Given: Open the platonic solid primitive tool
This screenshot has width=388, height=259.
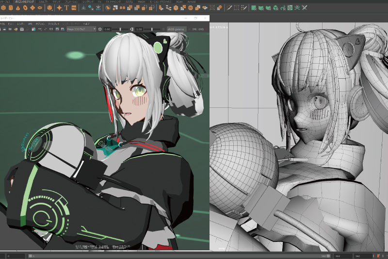Looking at the screenshot, I should click(49, 8).
